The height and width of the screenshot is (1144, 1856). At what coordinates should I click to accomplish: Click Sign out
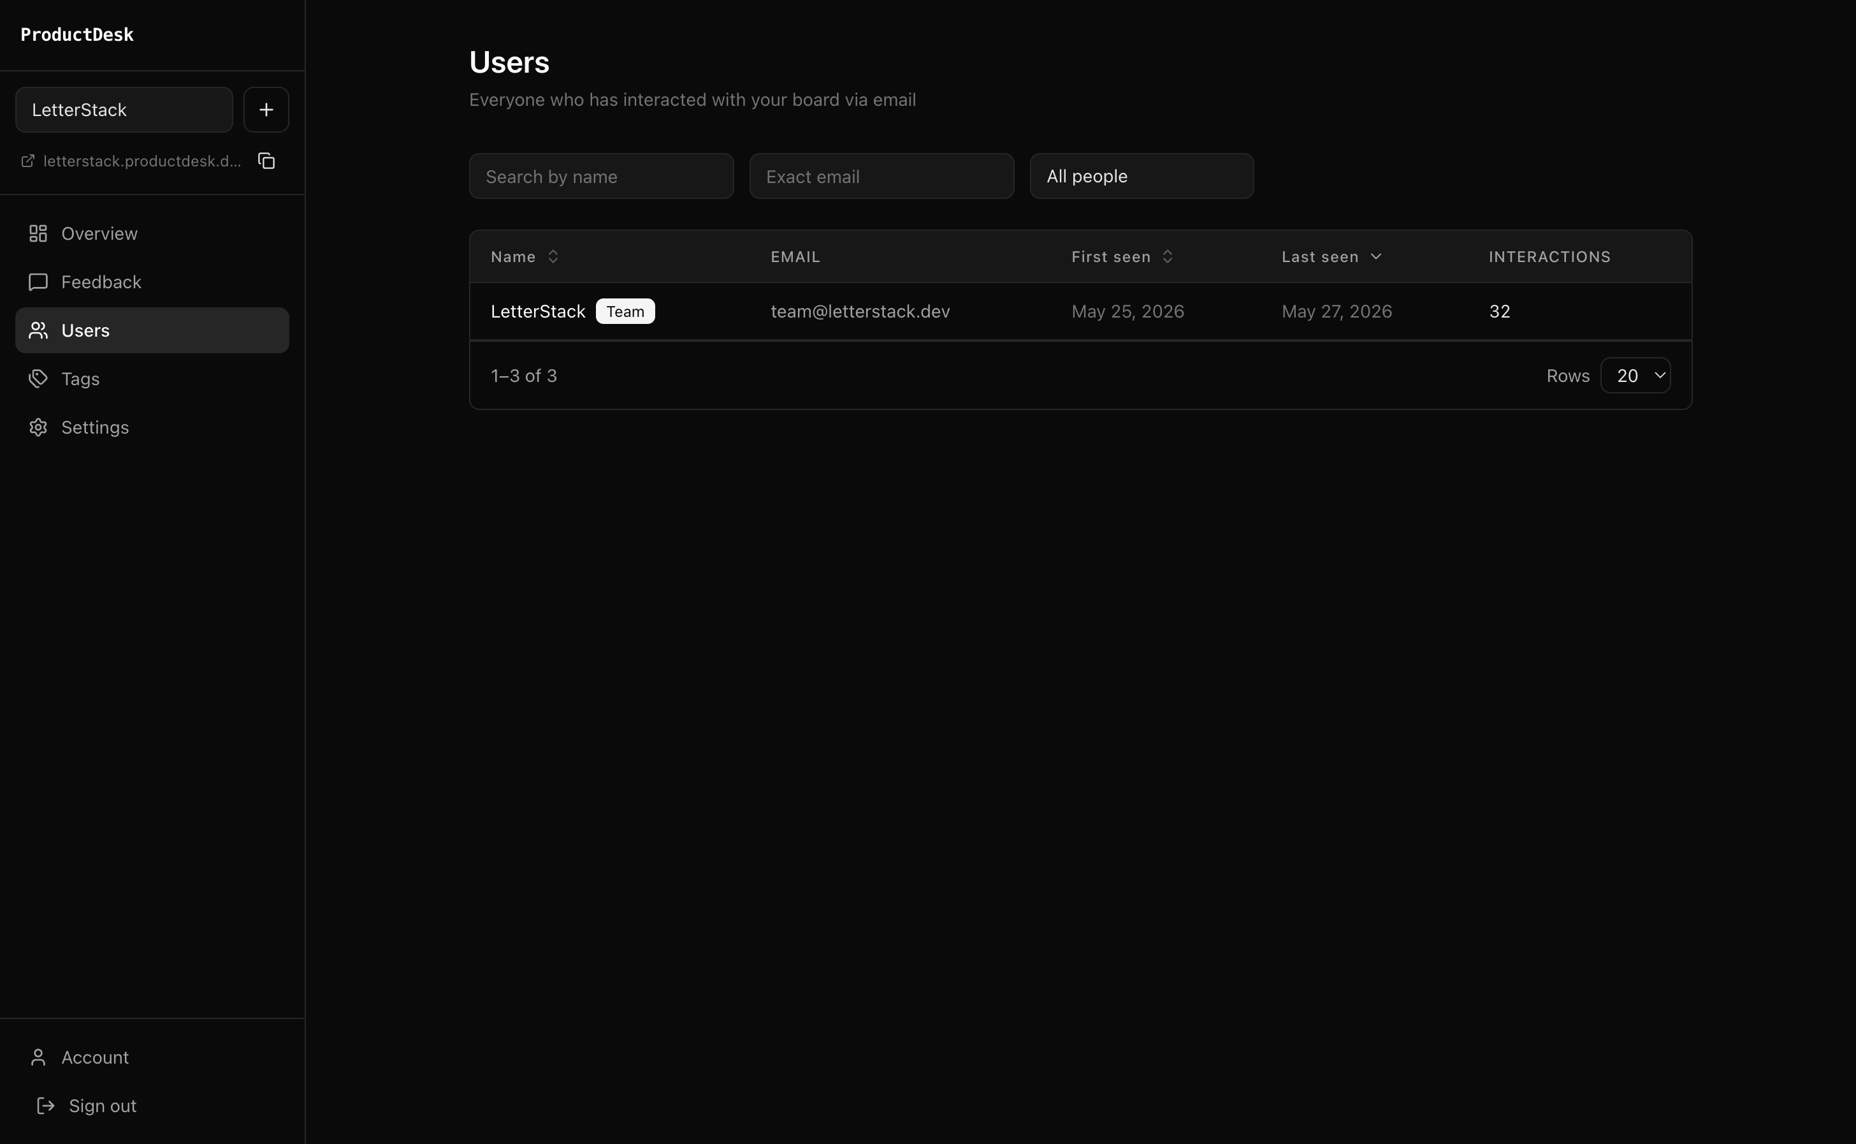[152, 1105]
